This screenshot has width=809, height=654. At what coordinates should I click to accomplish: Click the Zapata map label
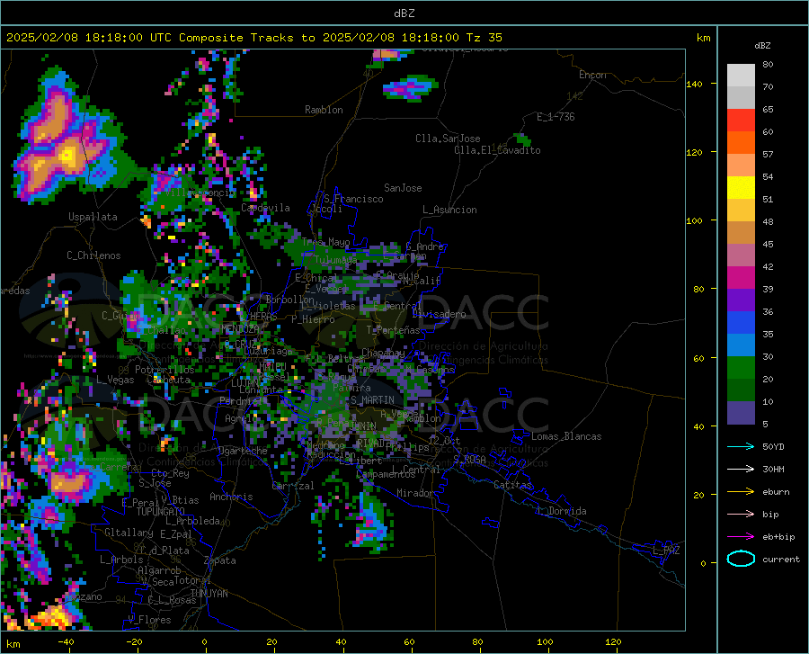(220, 560)
